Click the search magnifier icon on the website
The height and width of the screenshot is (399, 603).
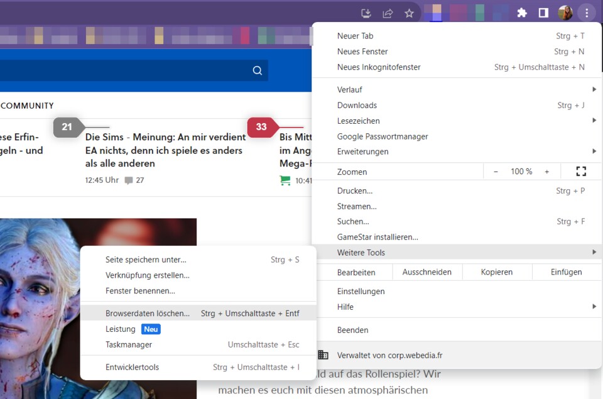257,70
